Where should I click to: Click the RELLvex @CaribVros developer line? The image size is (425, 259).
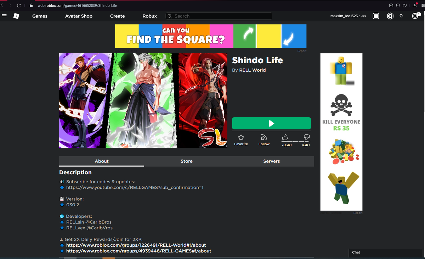(89, 228)
